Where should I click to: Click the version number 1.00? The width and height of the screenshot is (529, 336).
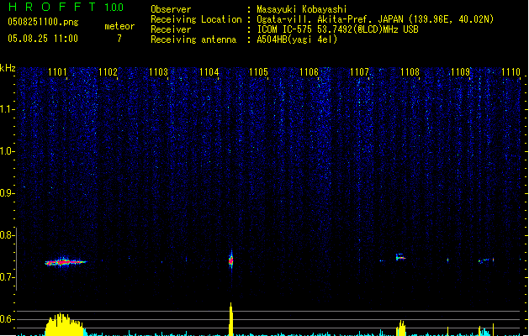click(114, 8)
